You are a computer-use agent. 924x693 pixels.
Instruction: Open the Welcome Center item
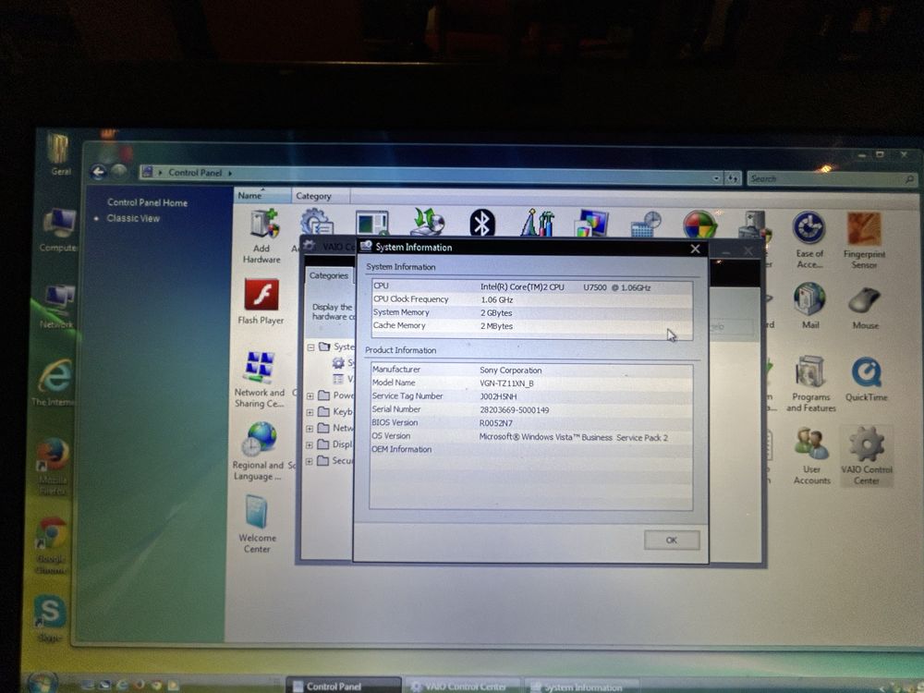pos(257,524)
